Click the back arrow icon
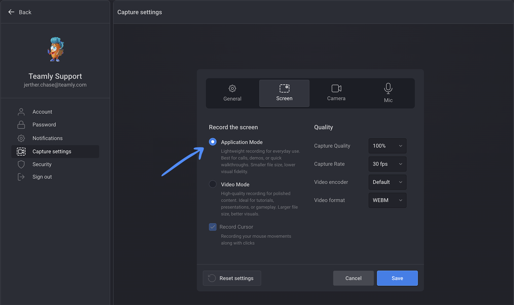 pos(11,12)
